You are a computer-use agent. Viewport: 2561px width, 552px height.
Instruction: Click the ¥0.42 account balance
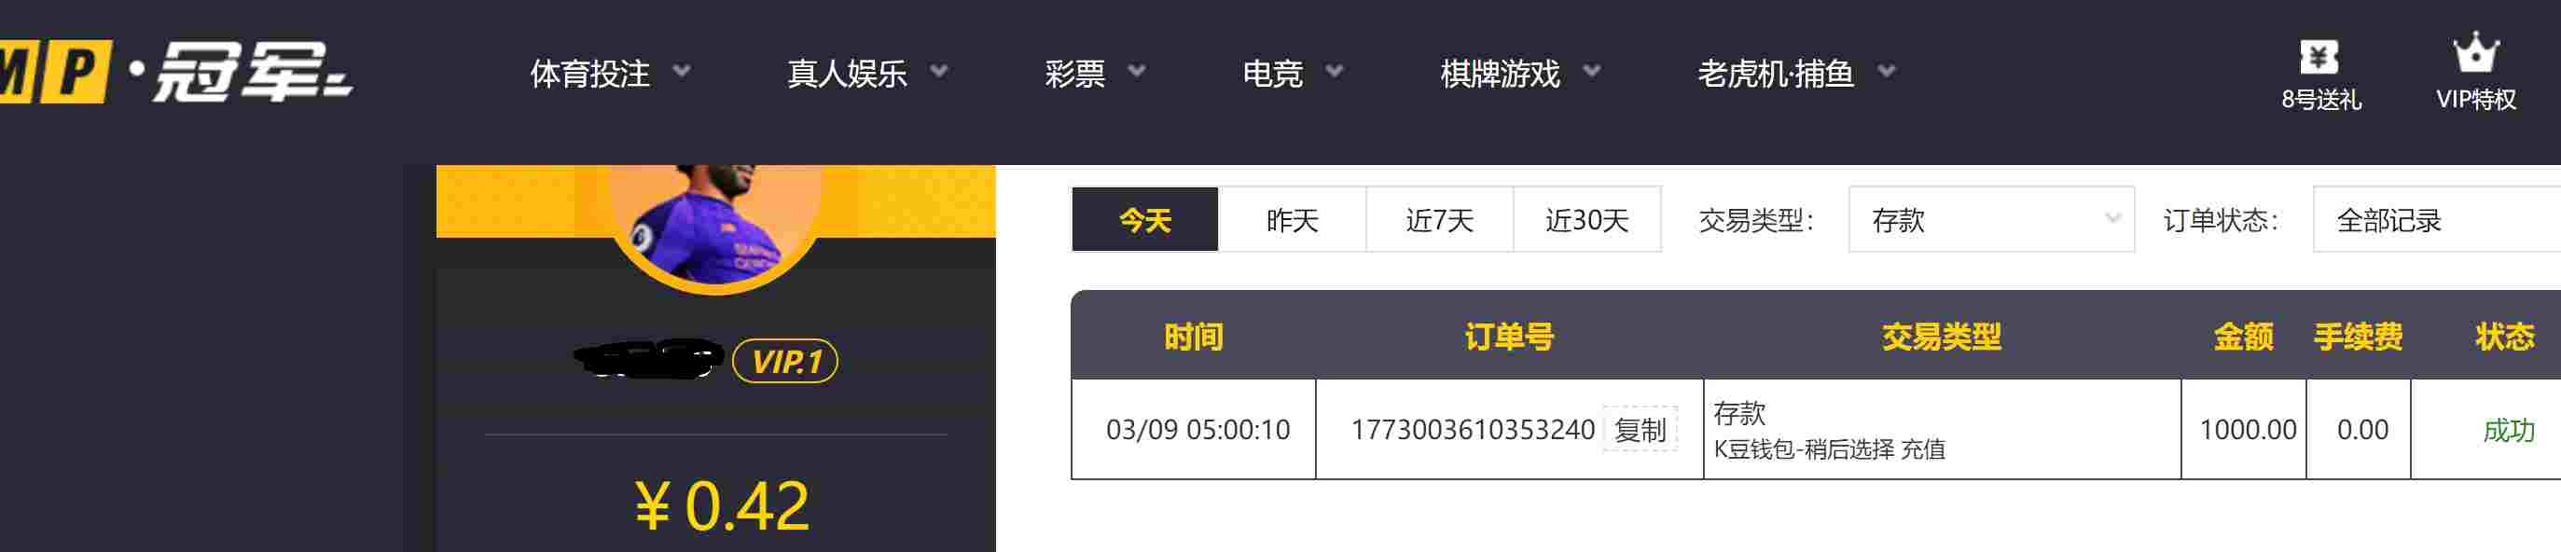722,505
